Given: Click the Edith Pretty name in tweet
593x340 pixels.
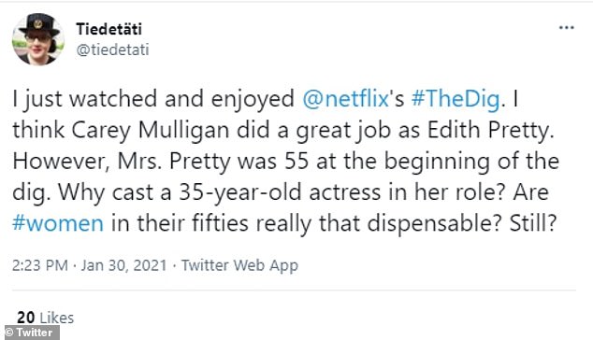Looking at the screenshot, I should [x=488, y=131].
